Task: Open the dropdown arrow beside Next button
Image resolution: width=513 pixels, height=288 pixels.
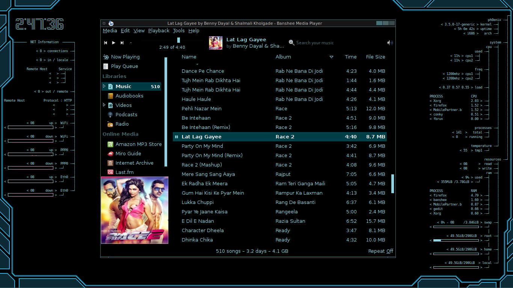Action: tap(131, 43)
